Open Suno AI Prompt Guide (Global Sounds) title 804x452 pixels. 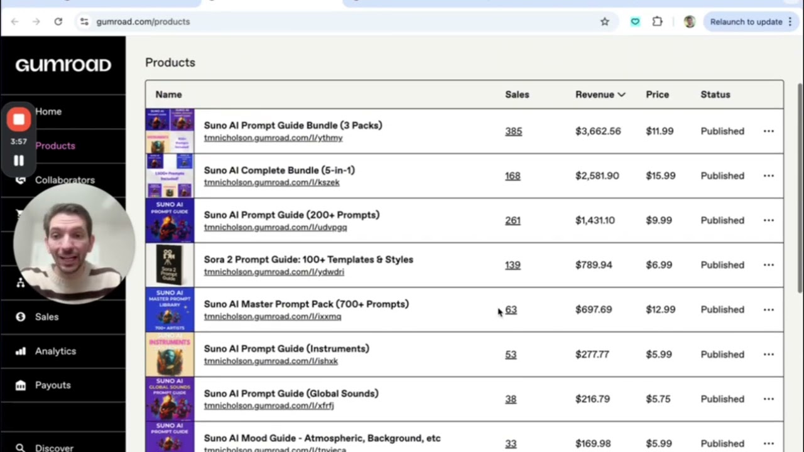291,394
